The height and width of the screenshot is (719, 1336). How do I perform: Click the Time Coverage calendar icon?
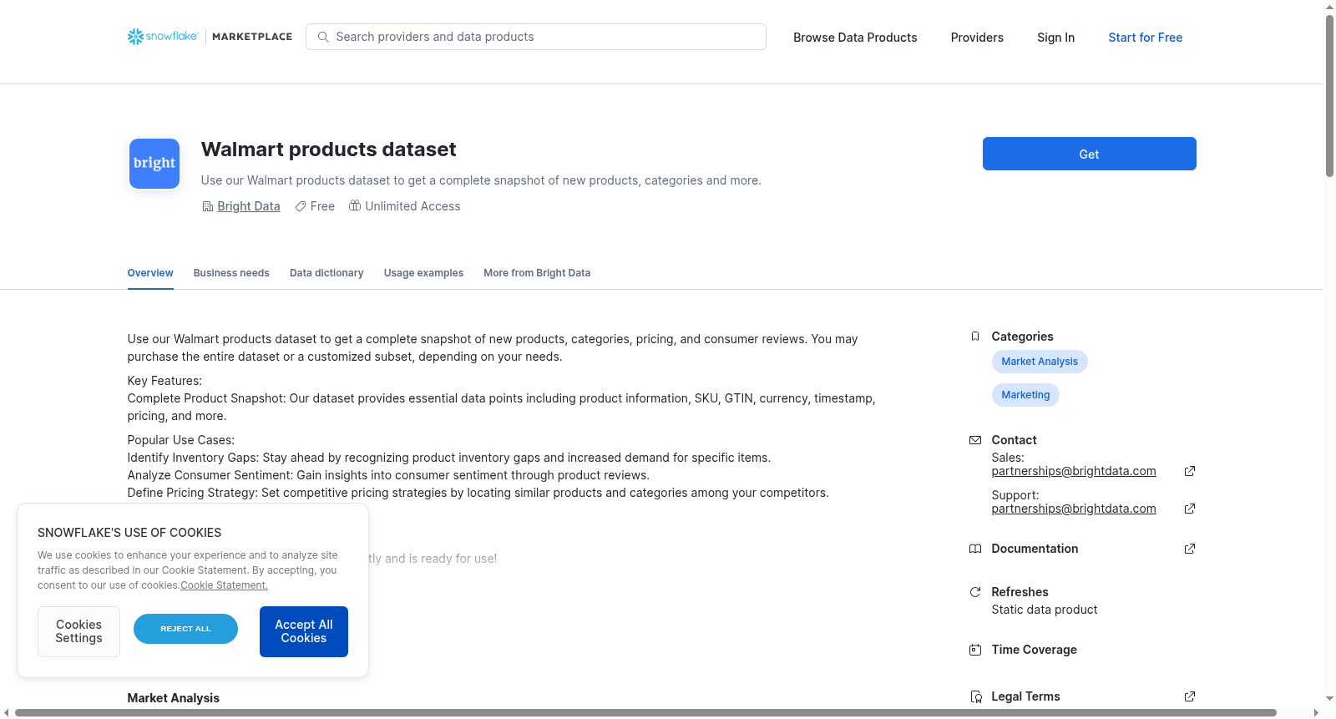pos(975,650)
